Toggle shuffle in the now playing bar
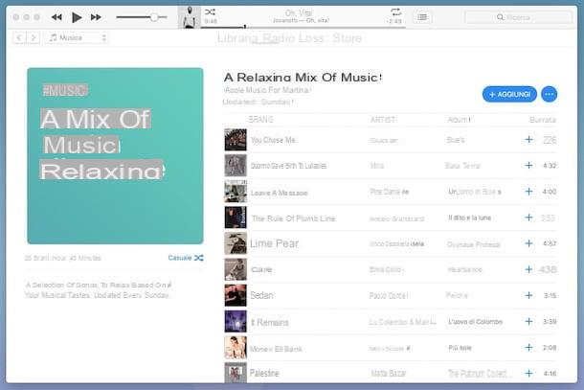Screen dimensions: 584x390 click(x=210, y=11)
